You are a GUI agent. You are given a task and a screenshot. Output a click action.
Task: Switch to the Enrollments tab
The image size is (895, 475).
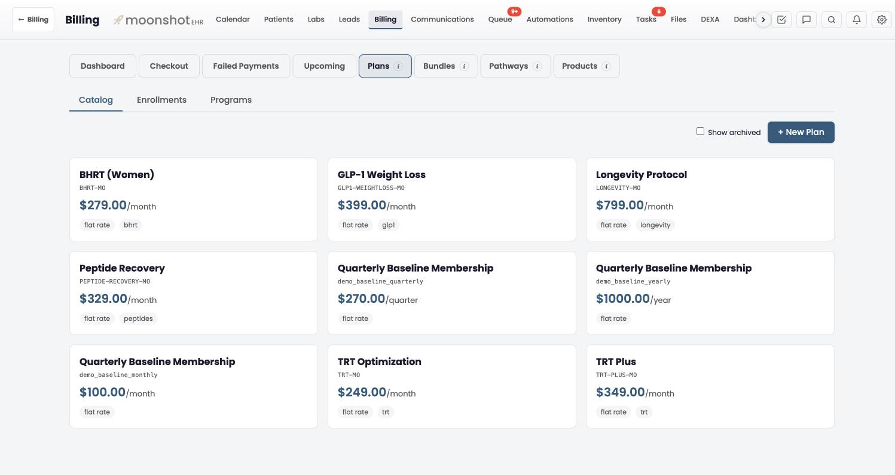tap(161, 100)
